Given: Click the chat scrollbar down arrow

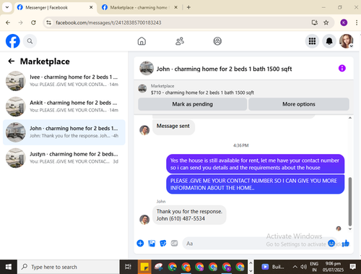Looking at the screenshot, I should [x=350, y=229].
